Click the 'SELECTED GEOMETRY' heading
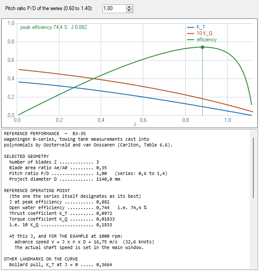The image size is (259, 271). [x=26, y=157]
